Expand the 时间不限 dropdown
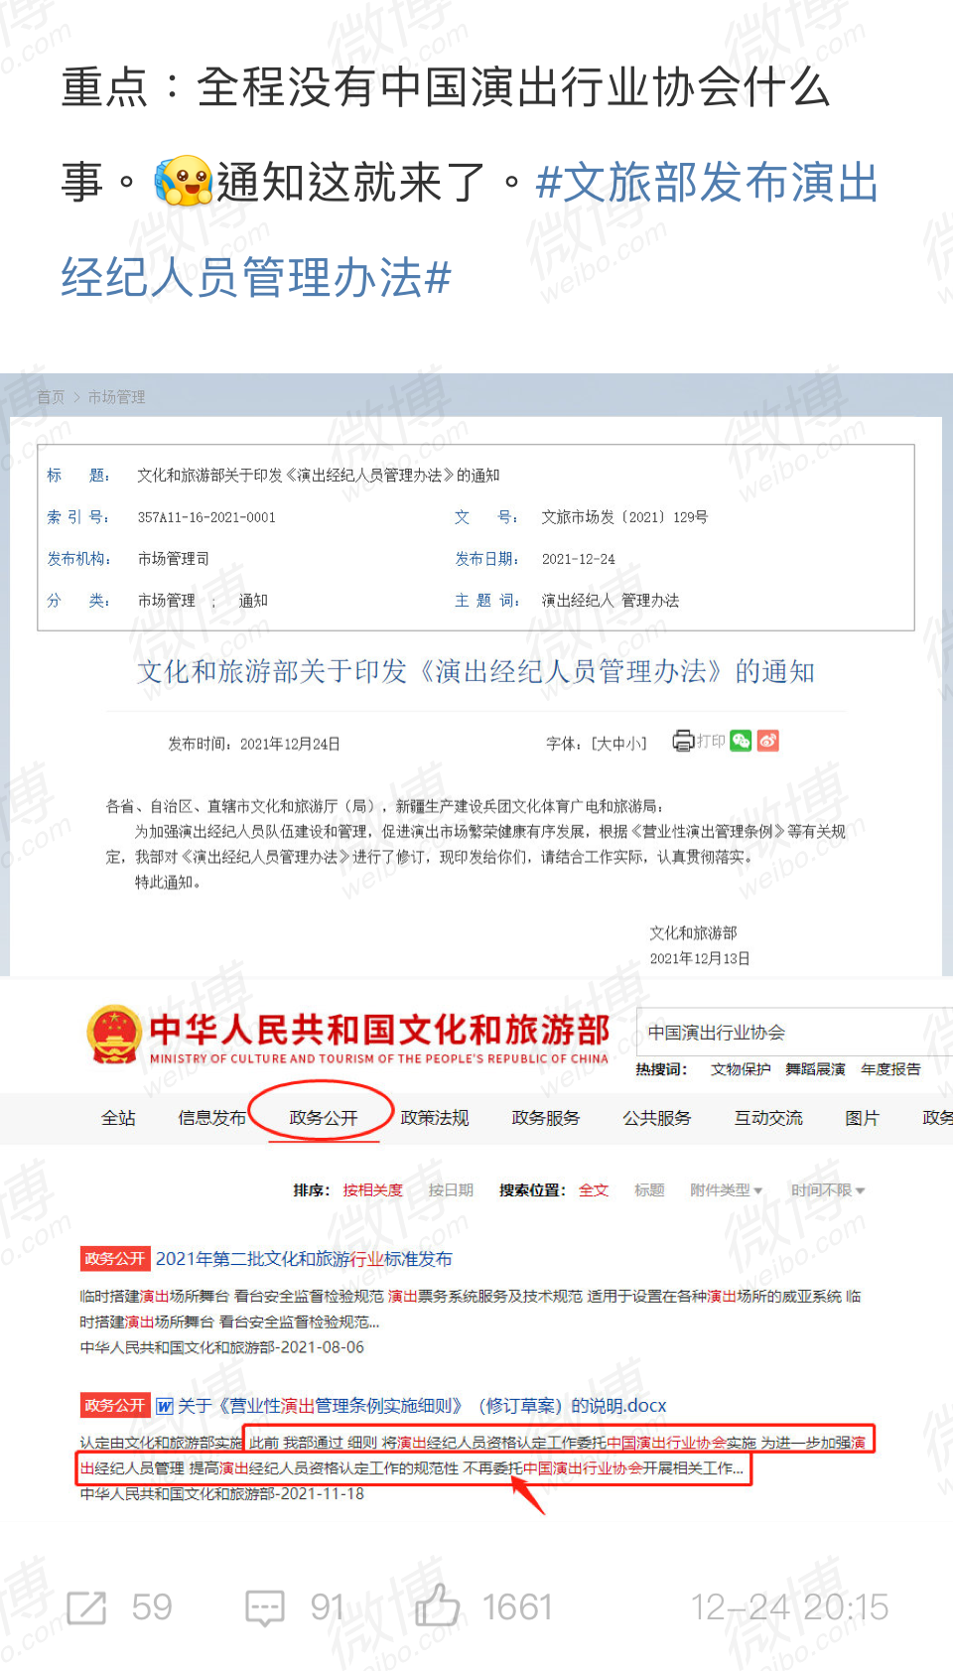Screen dimensions: 953x1671 tap(828, 1190)
